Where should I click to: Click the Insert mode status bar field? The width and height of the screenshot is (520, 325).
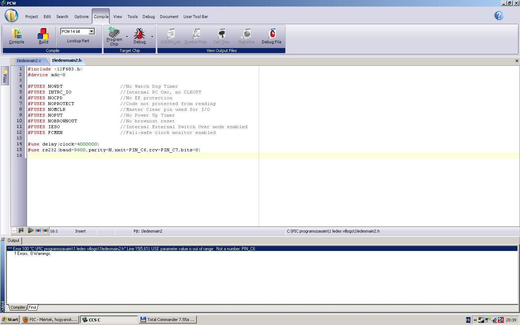(x=81, y=231)
